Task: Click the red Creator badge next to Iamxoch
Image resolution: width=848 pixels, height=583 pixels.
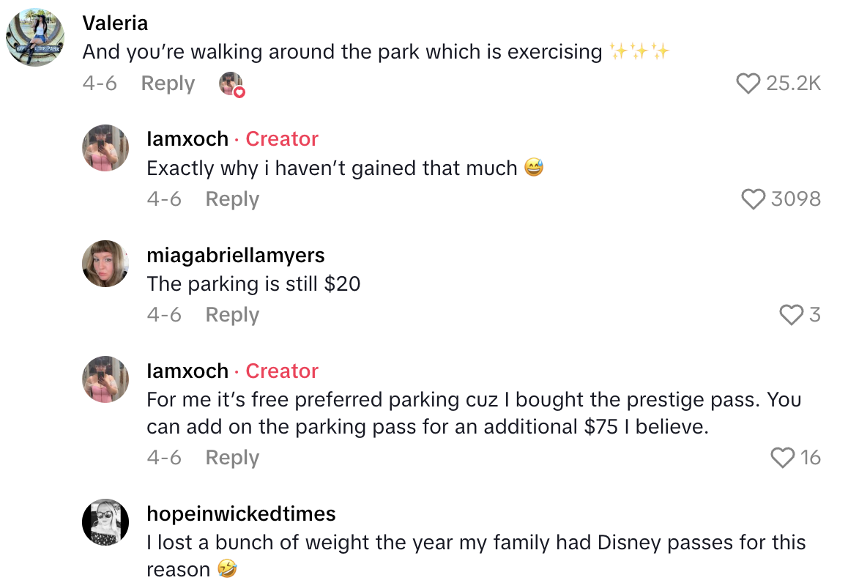Action: click(282, 138)
